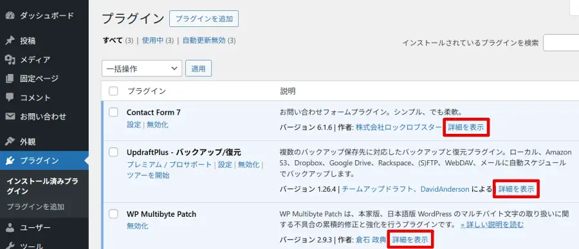Show すべて plugins filter
The width and height of the screenshot is (579, 249).
113,41
